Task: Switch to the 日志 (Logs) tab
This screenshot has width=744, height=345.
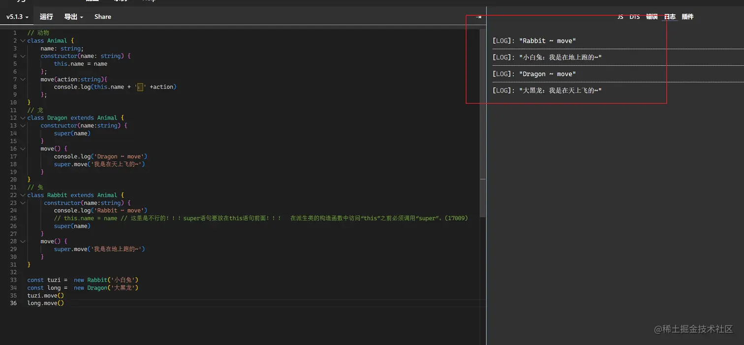Action: 670,17
